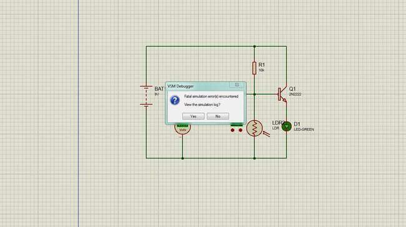Select the R1 resistor component
This screenshot has height=227, width=406.
pos(254,68)
